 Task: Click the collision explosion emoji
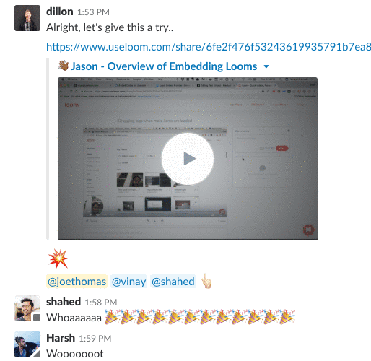pos(58,258)
